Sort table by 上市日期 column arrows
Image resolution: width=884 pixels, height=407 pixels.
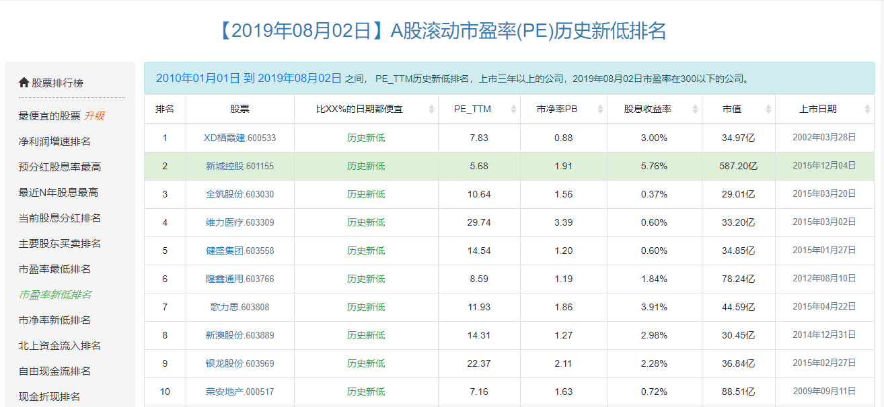(x=867, y=109)
